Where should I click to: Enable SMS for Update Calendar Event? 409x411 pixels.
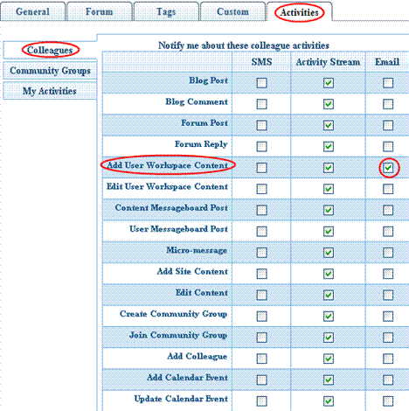(261, 401)
